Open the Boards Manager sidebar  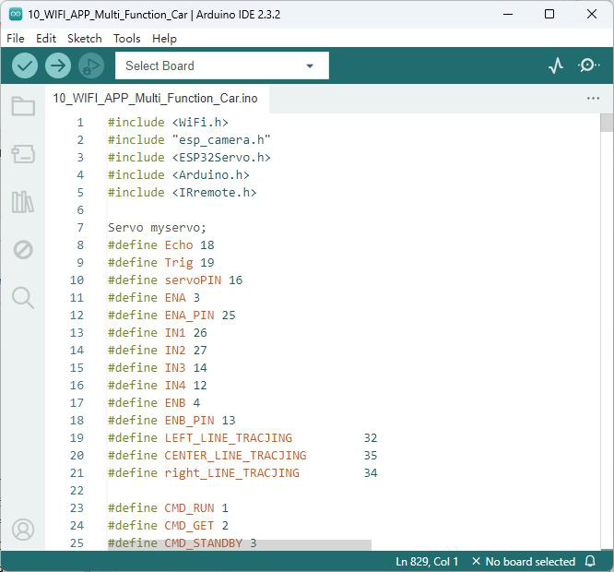(23, 154)
